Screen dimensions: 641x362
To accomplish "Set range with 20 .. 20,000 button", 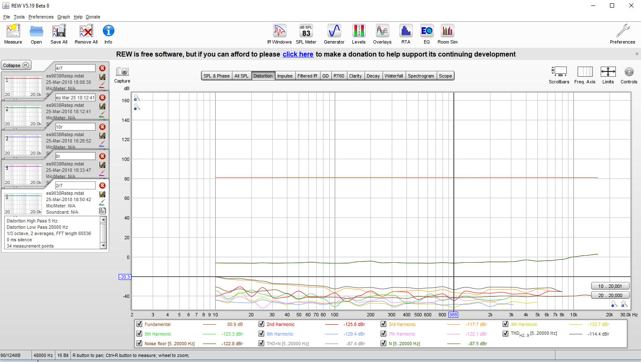I will tap(610, 295).
